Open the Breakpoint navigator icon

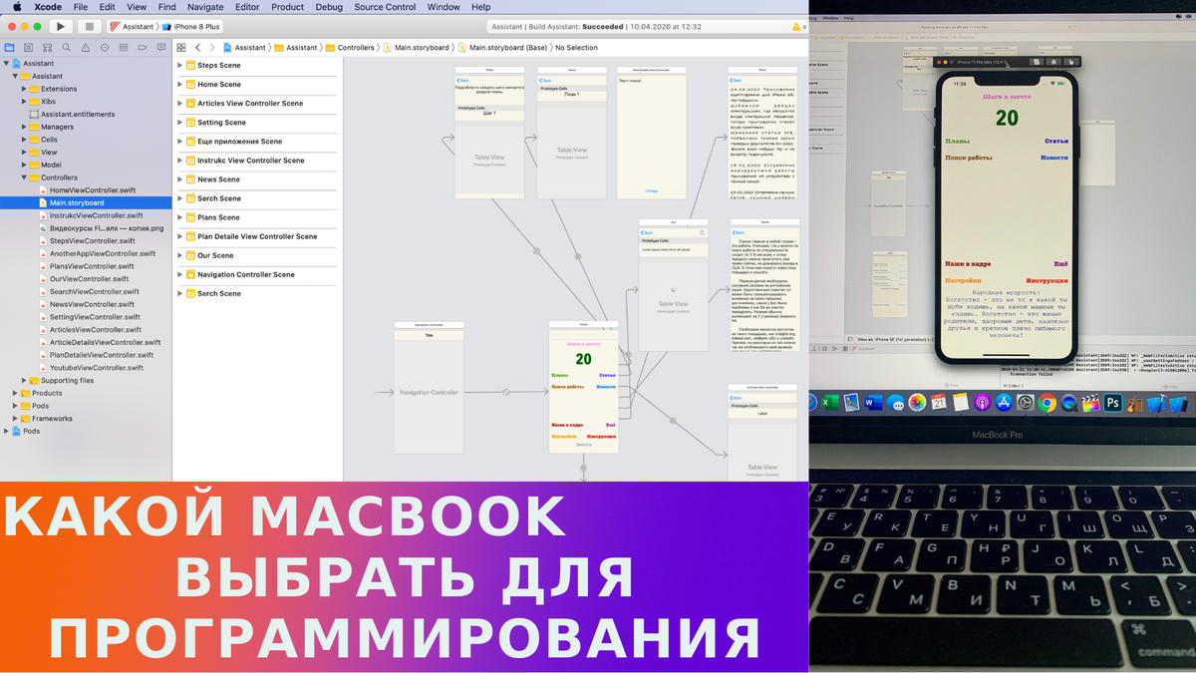click(x=144, y=47)
